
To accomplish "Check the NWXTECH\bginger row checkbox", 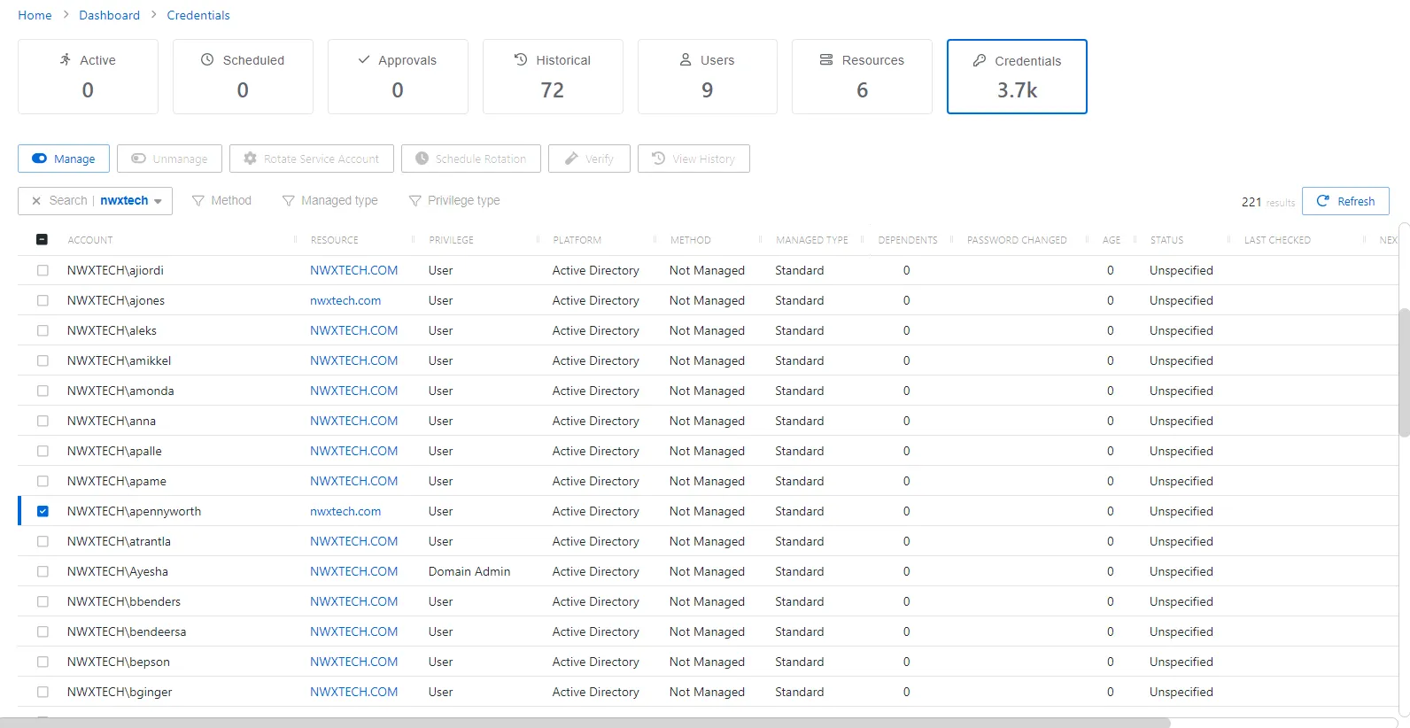I will 43,692.
